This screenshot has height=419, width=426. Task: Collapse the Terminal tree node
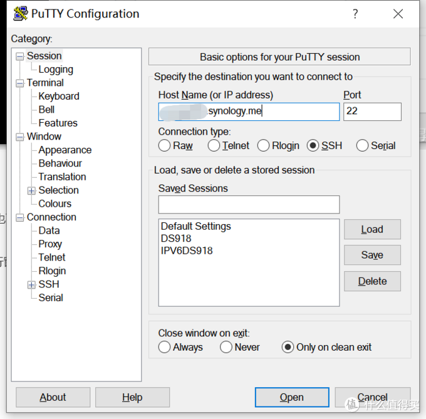(x=19, y=83)
